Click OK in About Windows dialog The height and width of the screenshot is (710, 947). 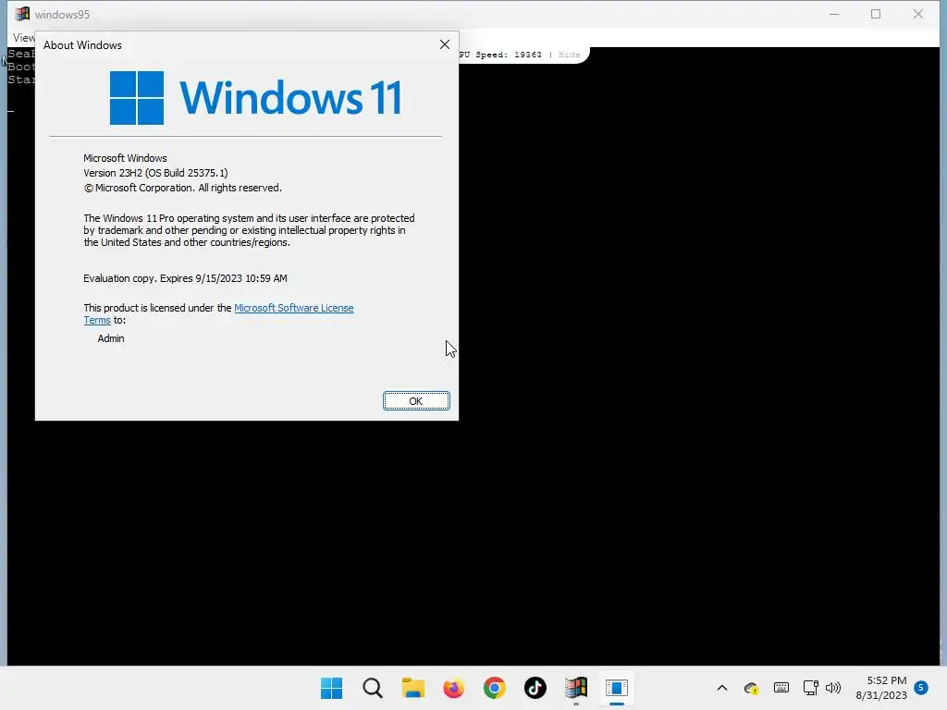pos(416,401)
